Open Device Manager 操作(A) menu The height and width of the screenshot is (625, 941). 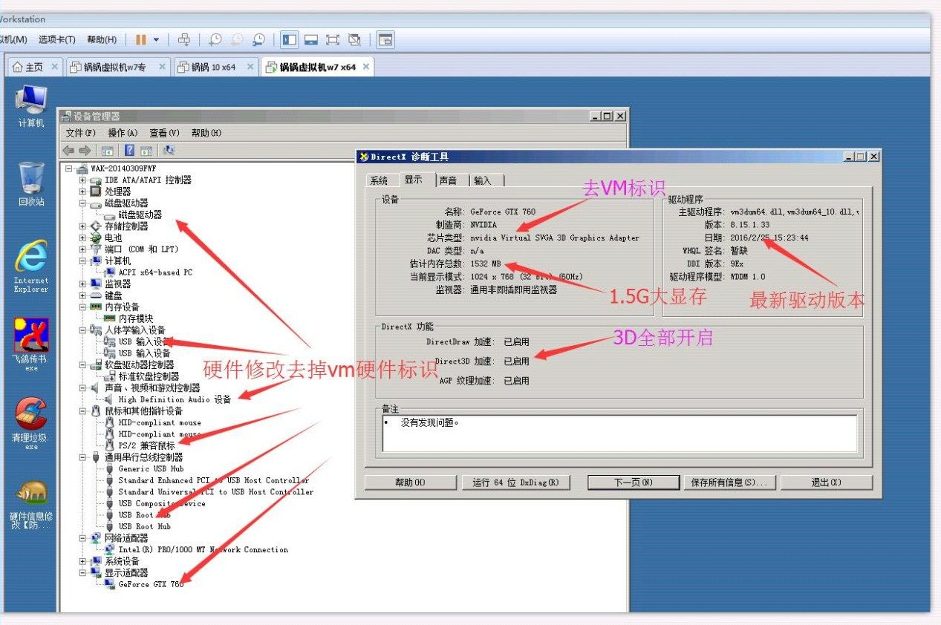pyautogui.click(x=123, y=133)
